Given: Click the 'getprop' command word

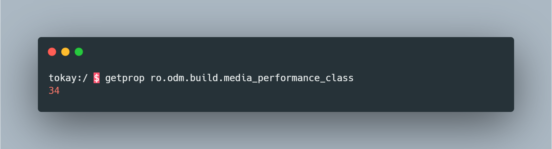Looking at the screenshot, I should click(x=125, y=78).
